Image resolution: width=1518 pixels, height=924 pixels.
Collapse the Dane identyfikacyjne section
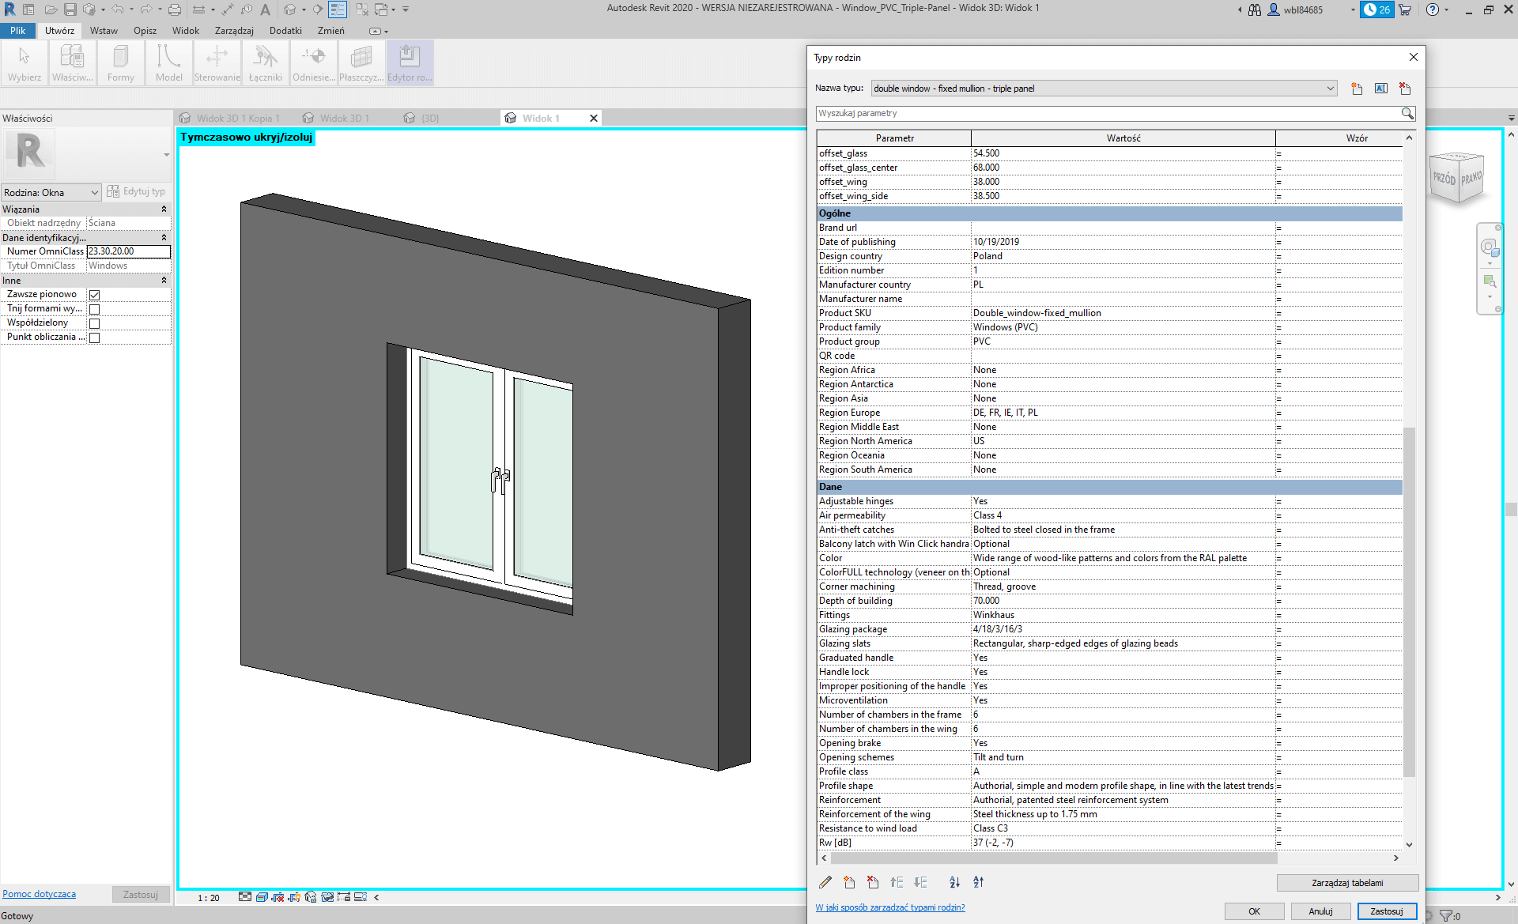pos(164,237)
